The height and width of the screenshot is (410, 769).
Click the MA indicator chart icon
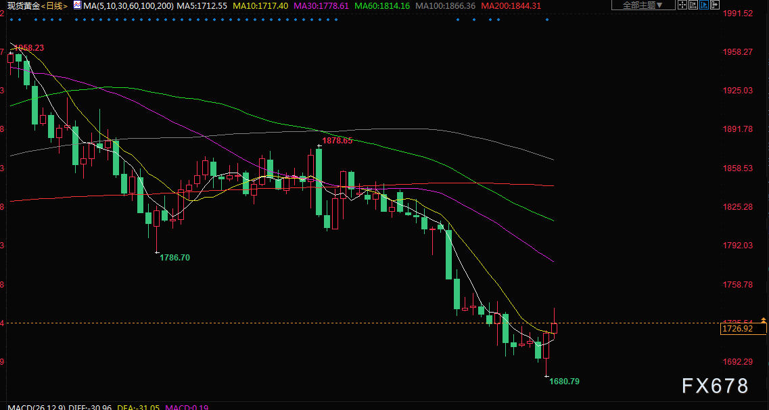coord(77,5)
